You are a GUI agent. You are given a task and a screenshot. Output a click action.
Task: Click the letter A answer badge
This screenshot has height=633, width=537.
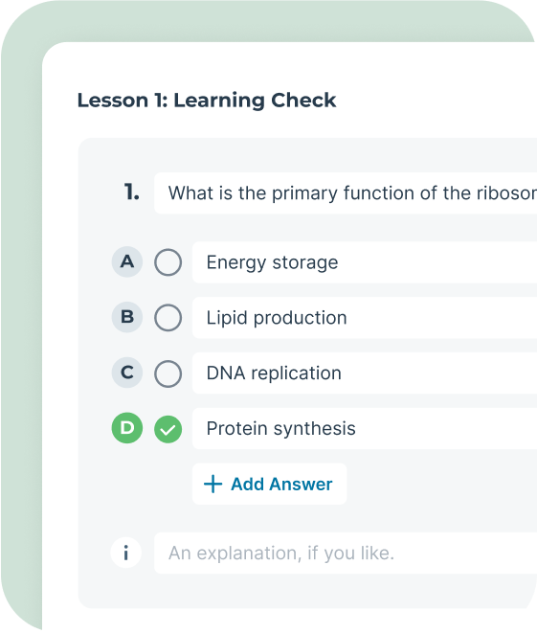127,261
